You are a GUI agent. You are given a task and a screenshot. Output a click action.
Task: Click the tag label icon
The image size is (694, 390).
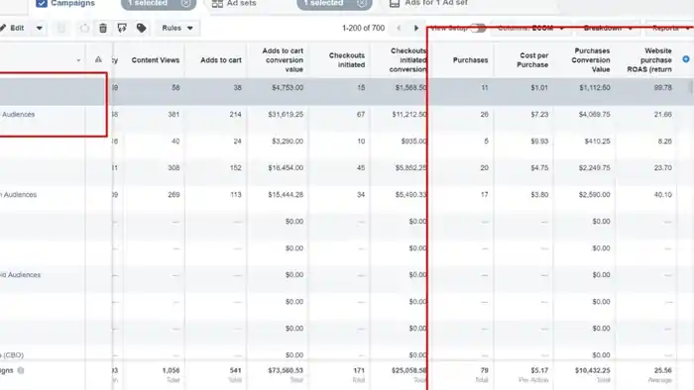pos(141,28)
